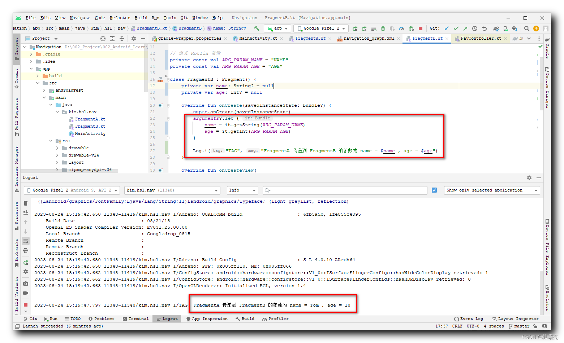Open Project panel options gear
This screenshot has height=343, width=564.
point(134,39)
